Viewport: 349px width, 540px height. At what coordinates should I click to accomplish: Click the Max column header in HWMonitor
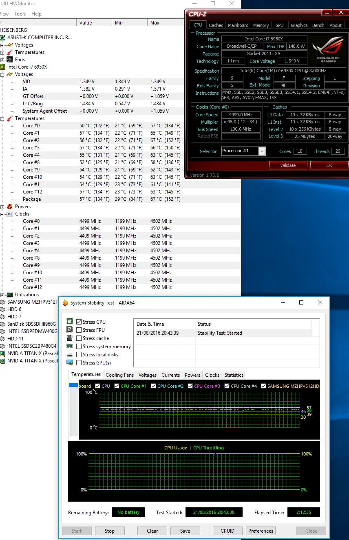[x=166, y=23]
